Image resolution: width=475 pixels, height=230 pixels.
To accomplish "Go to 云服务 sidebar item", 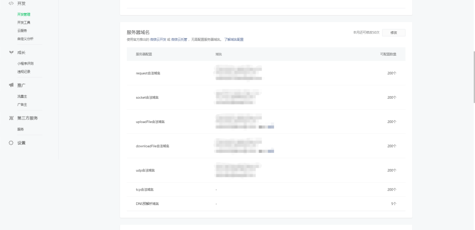I will [x=22, y=31].
